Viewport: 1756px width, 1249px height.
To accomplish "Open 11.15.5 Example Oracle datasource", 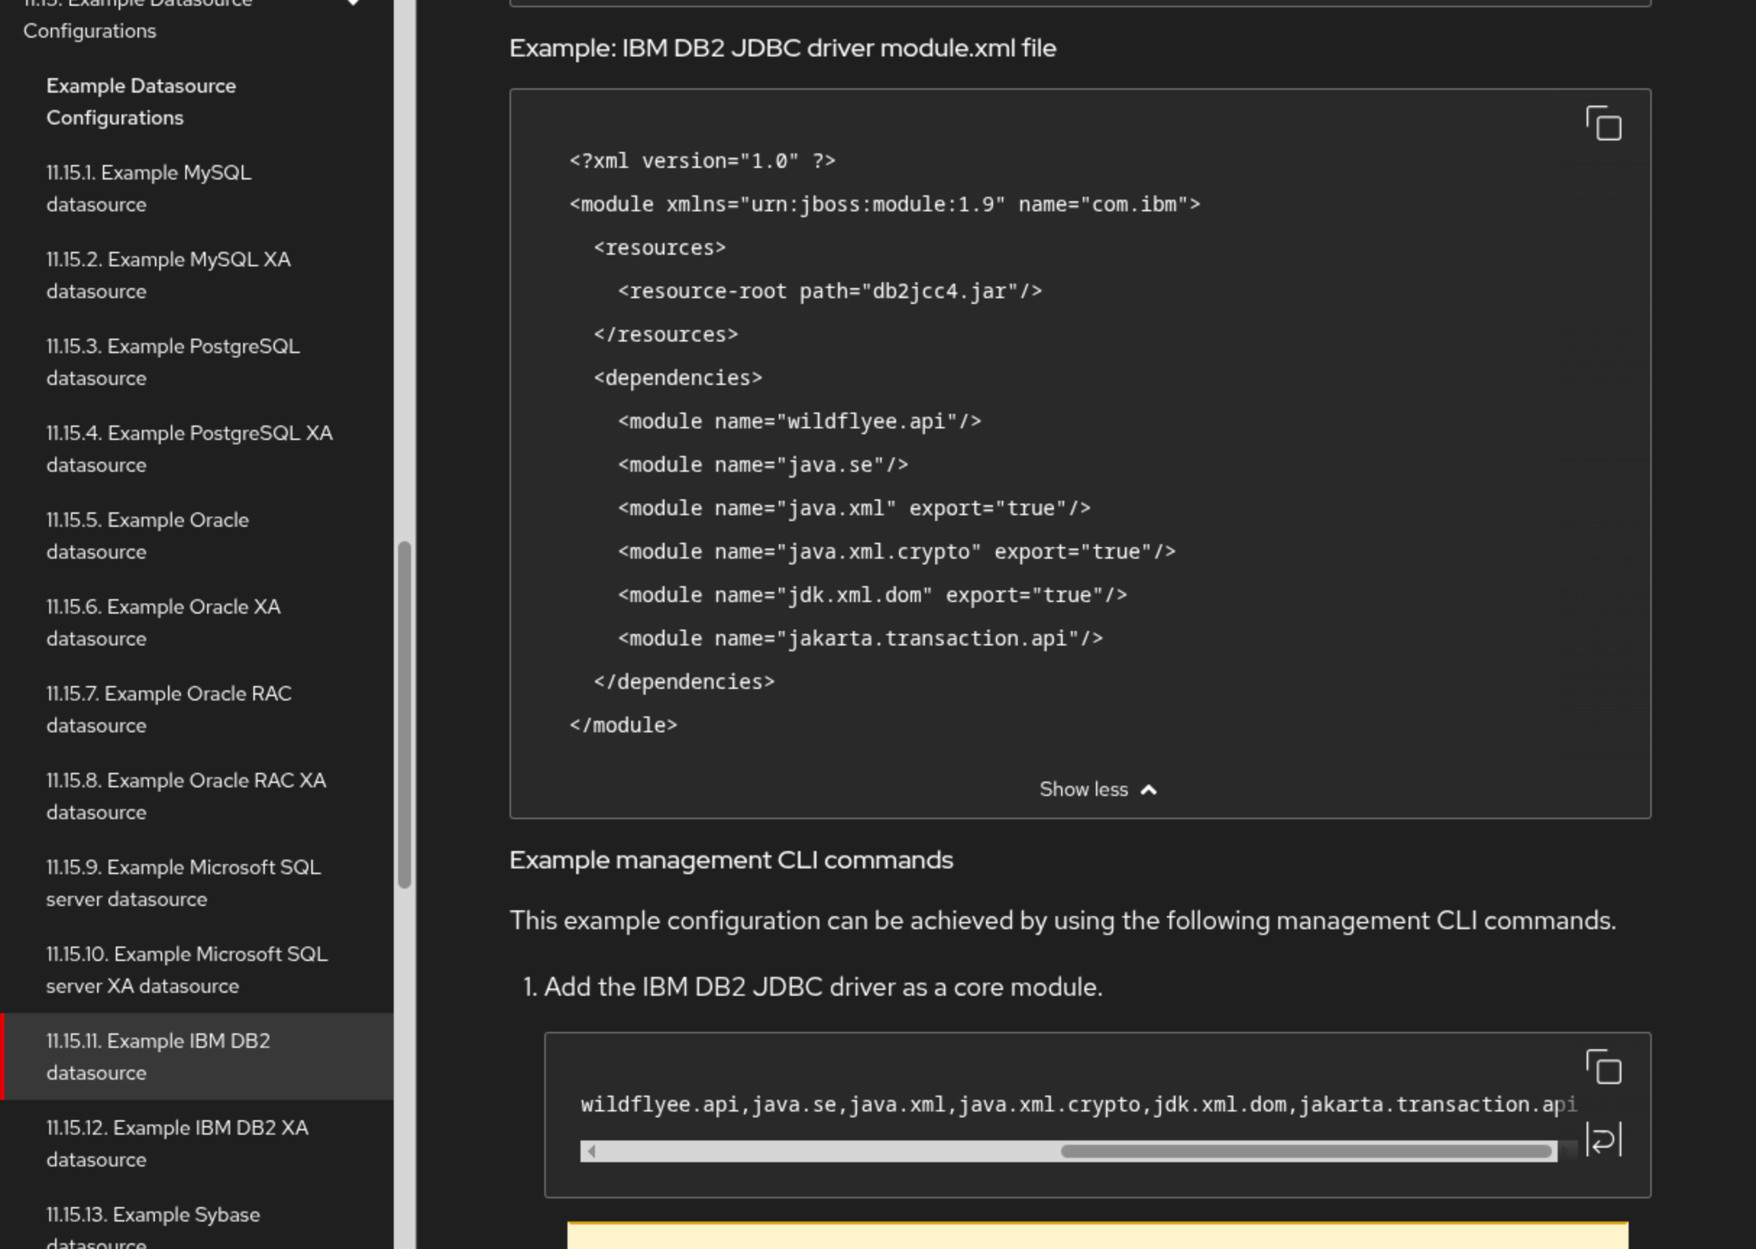I will (x=147, y=536).
